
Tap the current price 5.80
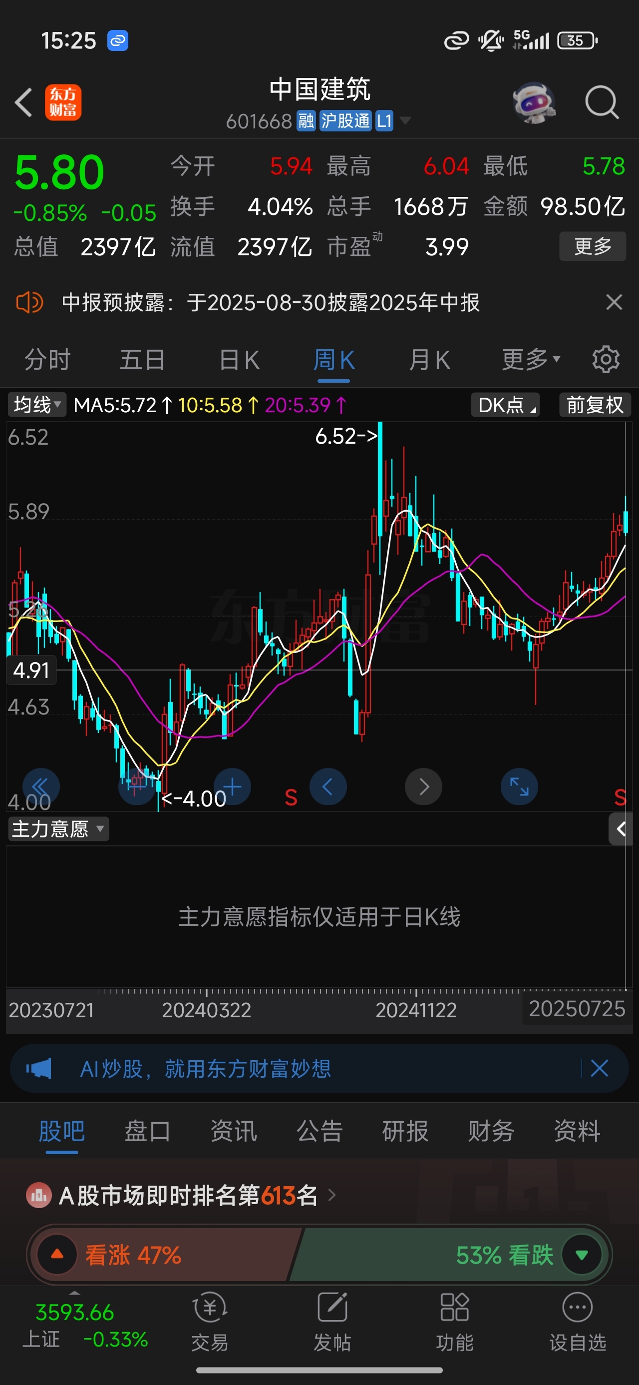coord(59,172)
